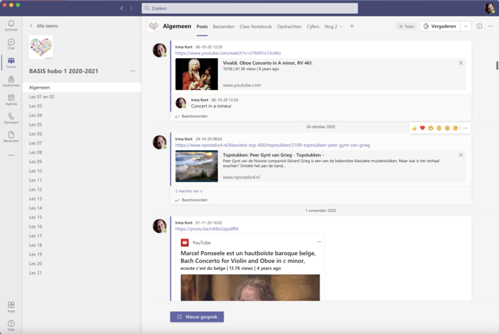Open the Activiteit feed icon
Viewport: 499px width, 334px height.
point(11,25)
